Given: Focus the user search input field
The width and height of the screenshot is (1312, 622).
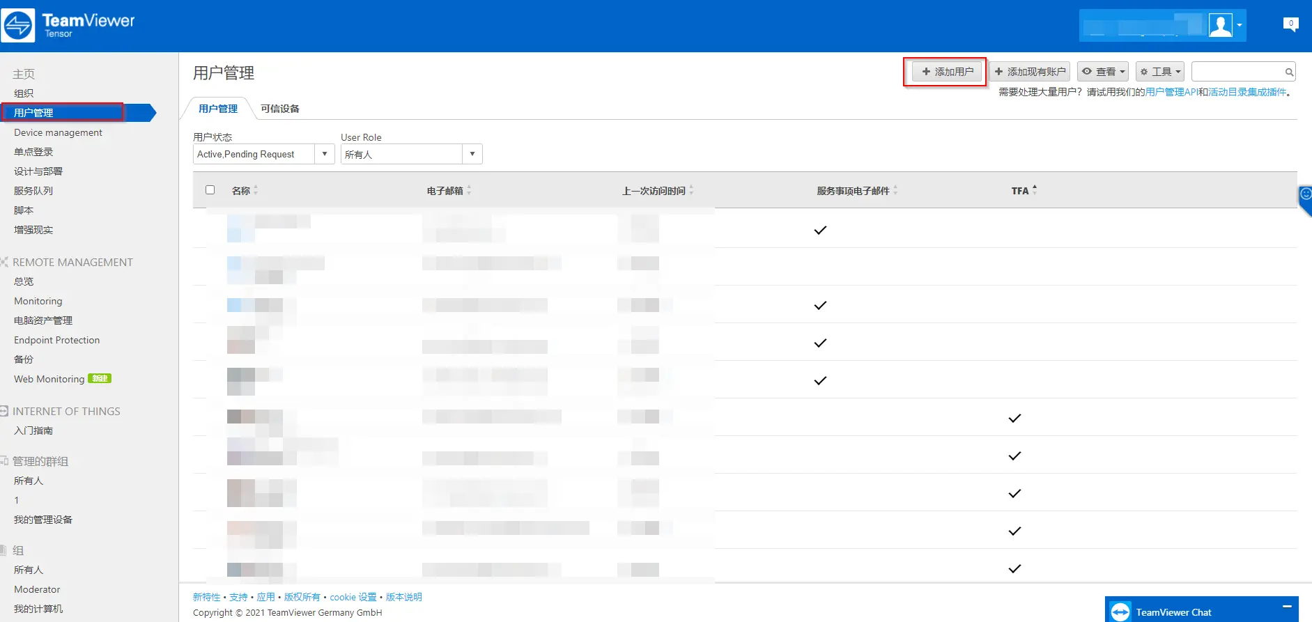Looking at the screenshot, I should 1237,72.
